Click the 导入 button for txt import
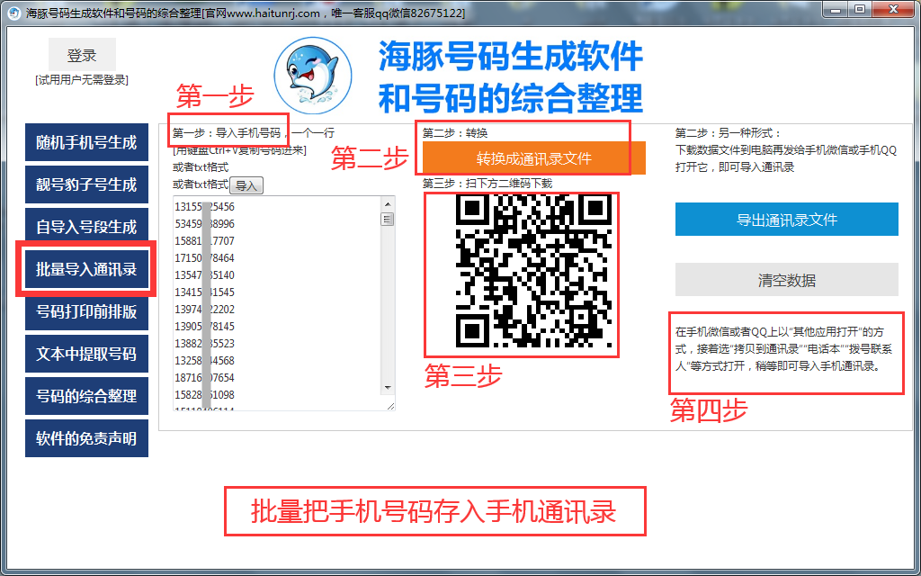 [x=246, y=185]
